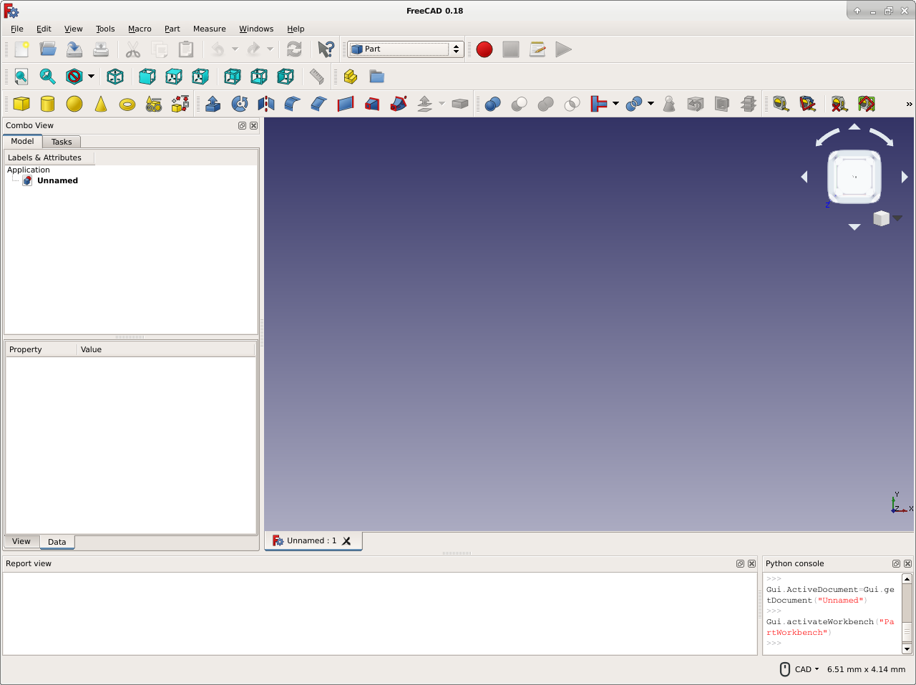
Task: Expand the draw style dropdown arrow
Action: pos(91,77)
